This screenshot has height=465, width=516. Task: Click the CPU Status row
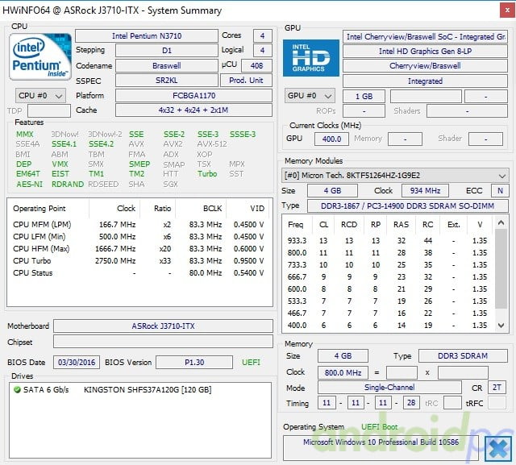pos(139,273)
